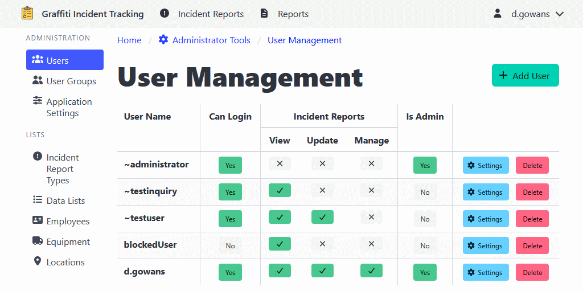This screenshot has width=583, height=291.
Task: Open Equipment in sidebar
Action: point(65,241)
